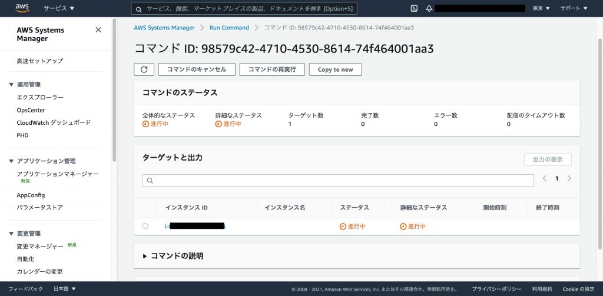The image size is (603, 296).
Task: Click the 出力の表示 button
Action: tap(548, 159)
